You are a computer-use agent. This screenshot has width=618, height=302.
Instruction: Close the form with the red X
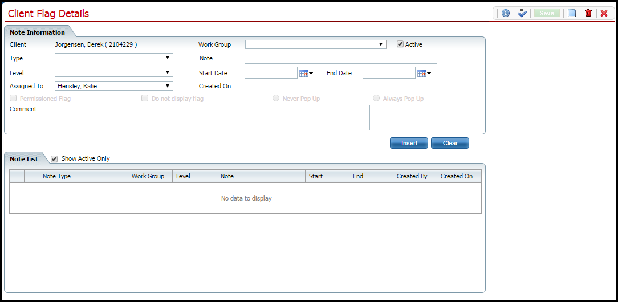604,13
